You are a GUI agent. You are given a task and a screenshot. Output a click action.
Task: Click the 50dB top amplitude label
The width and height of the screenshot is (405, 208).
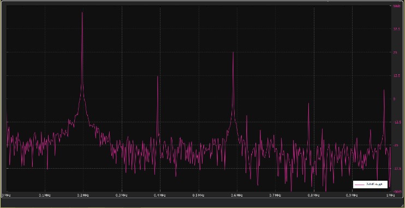(396, 5)
